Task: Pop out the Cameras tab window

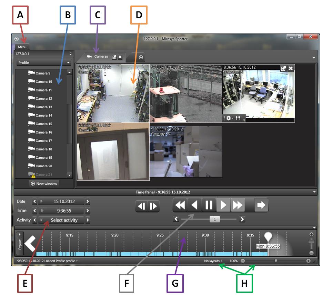Action: tap(114, 57)
